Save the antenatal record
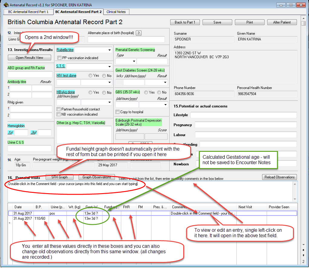The height and width of the screenshot is (268, 309). coord(217,22)
